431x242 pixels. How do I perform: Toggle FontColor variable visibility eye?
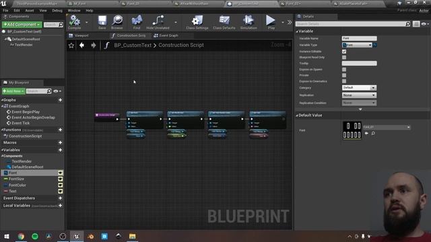click(60, 186)
